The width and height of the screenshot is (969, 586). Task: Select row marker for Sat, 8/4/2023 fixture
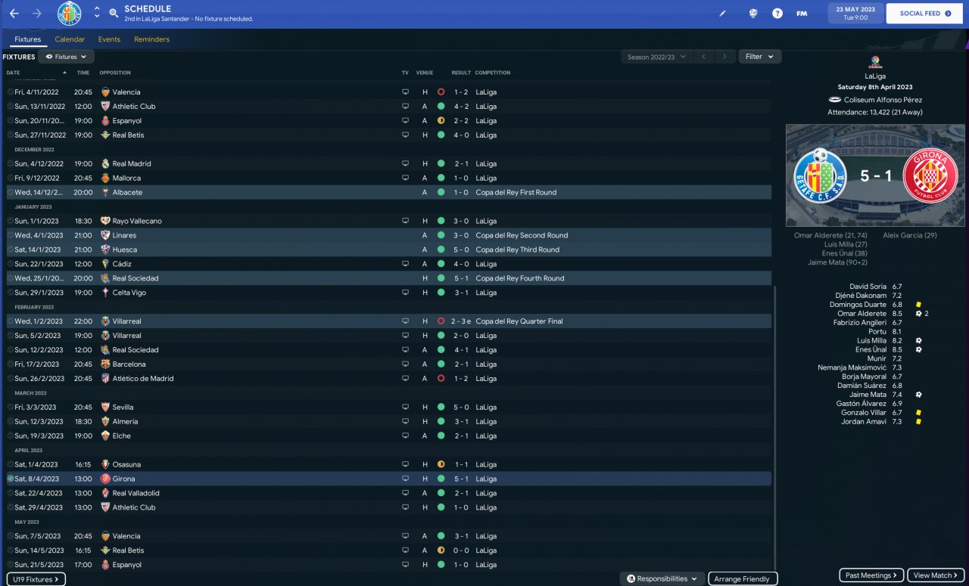click(10, 479)
